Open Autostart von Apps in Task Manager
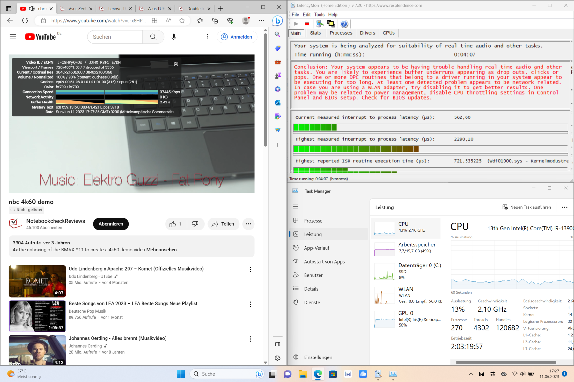The width and height of the screenshot is (574, 382). tap(329, 262)
